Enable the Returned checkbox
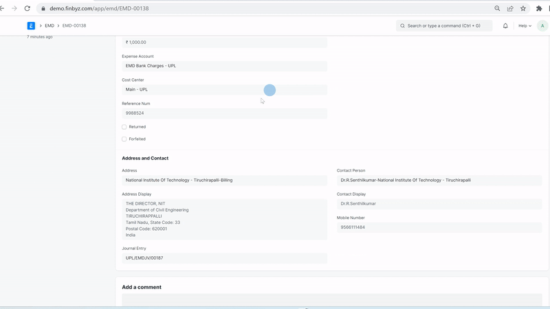The image size is (550, 309). (124, 127)
